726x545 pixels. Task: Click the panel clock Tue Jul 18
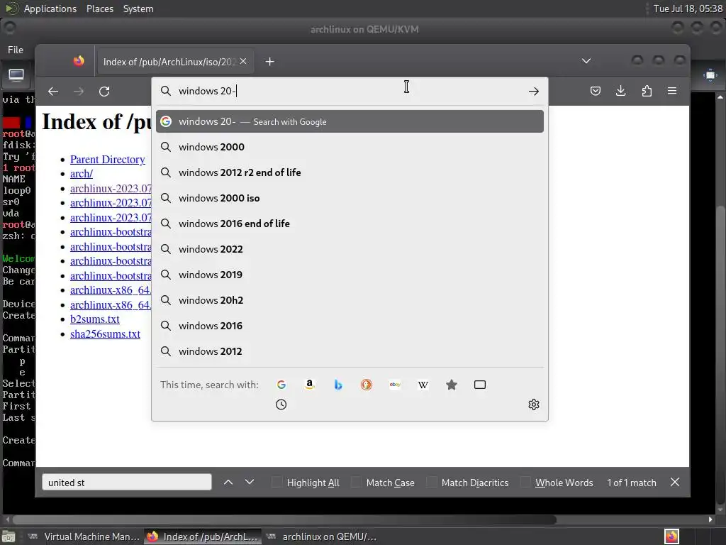tap(688, 9)
